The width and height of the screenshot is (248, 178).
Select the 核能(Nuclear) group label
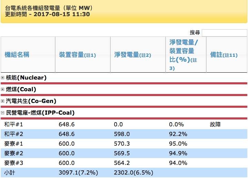[26, 77]
